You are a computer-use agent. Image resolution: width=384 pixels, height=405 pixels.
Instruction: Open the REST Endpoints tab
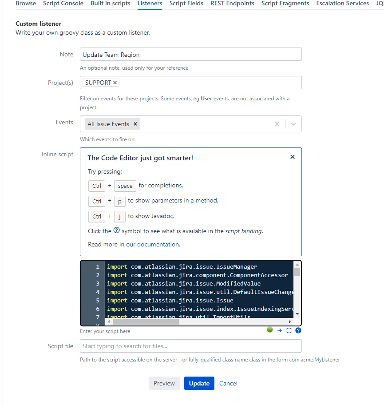232,4
